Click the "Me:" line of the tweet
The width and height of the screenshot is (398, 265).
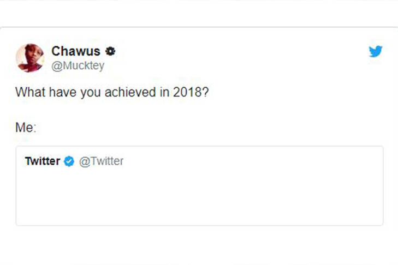(26, 128)
